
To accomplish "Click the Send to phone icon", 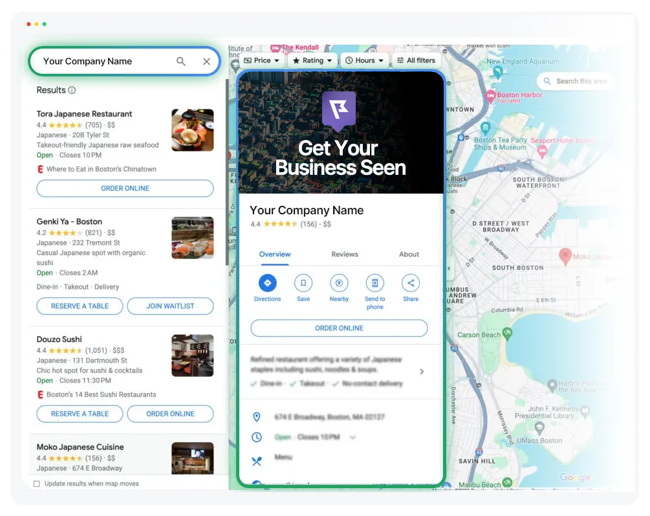I will pos(374,283).
